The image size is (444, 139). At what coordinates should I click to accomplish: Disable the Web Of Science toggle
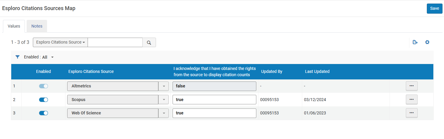pyautogui.click(x=44, y=113)
